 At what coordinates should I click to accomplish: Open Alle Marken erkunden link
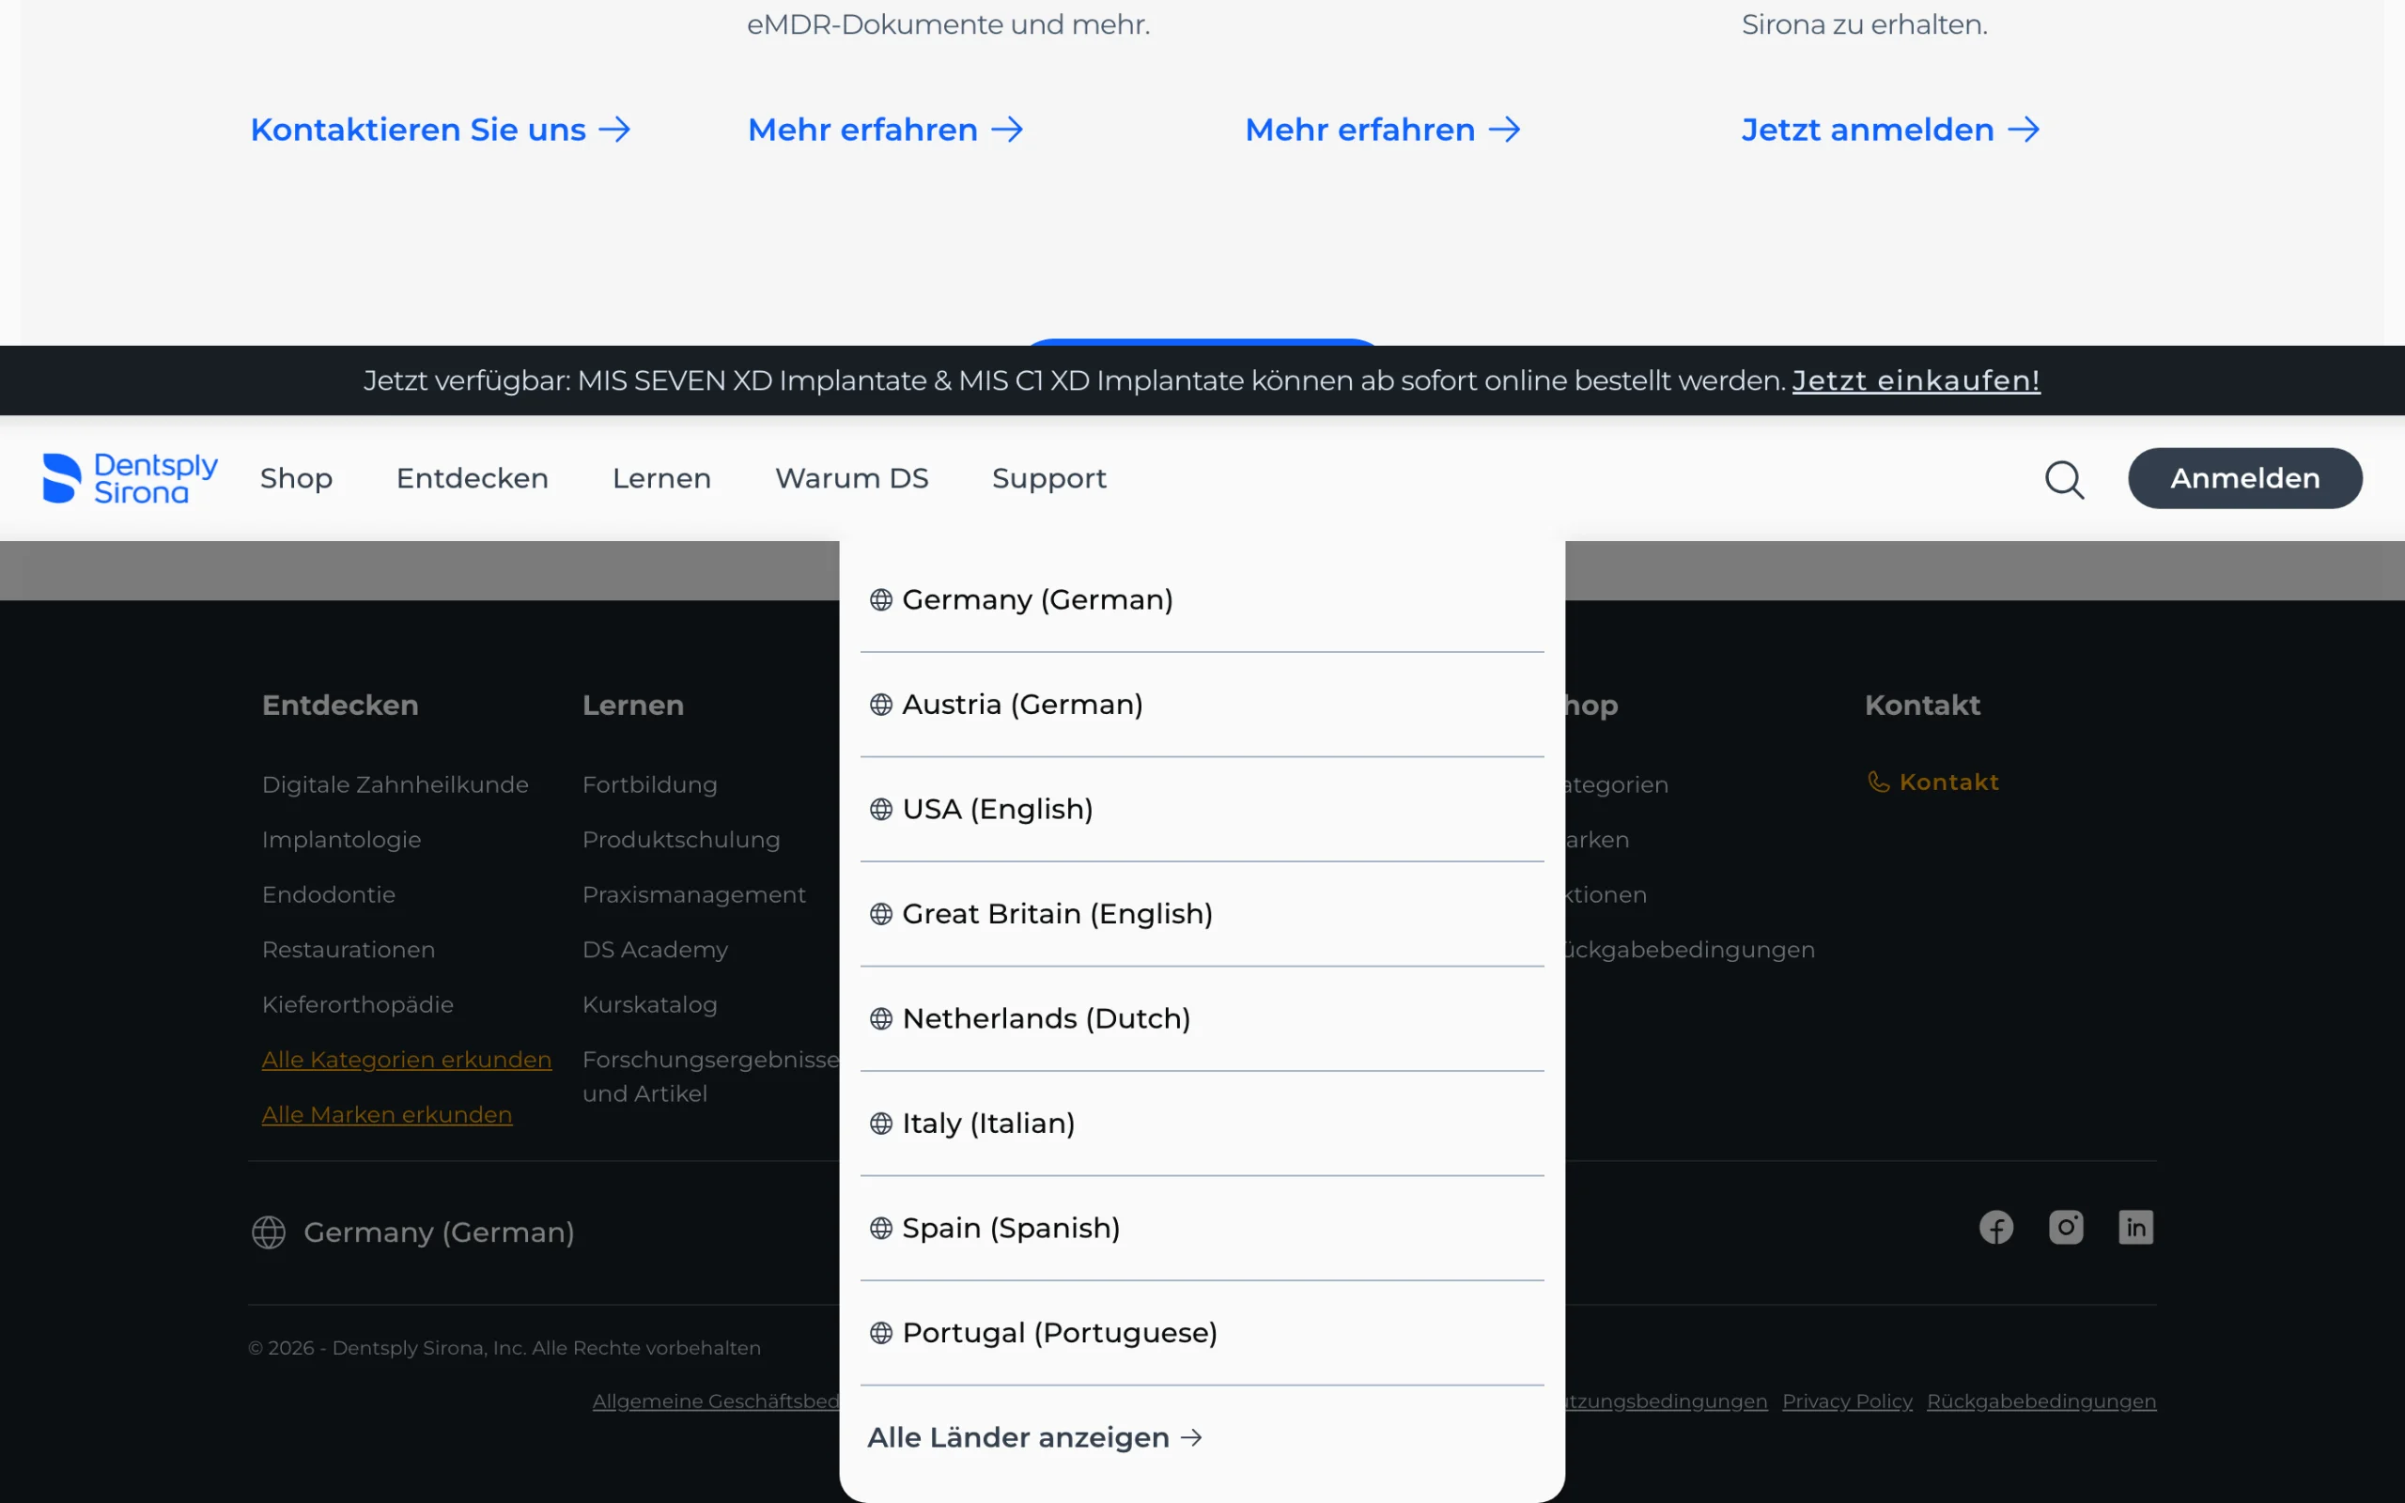click(x=387, y=1115)
